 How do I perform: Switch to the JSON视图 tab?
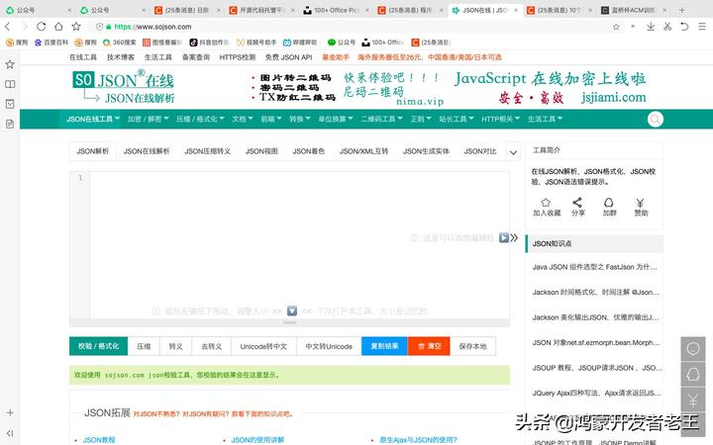(261, 151)
